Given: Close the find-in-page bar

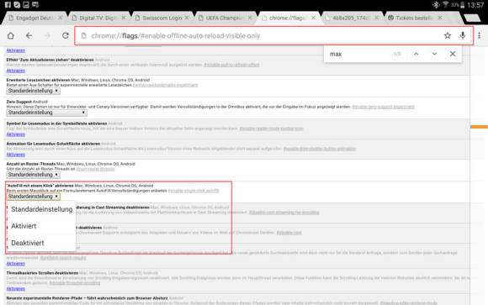Looking at the screenshot, I should pyautogui.click(x=453, y=54).
